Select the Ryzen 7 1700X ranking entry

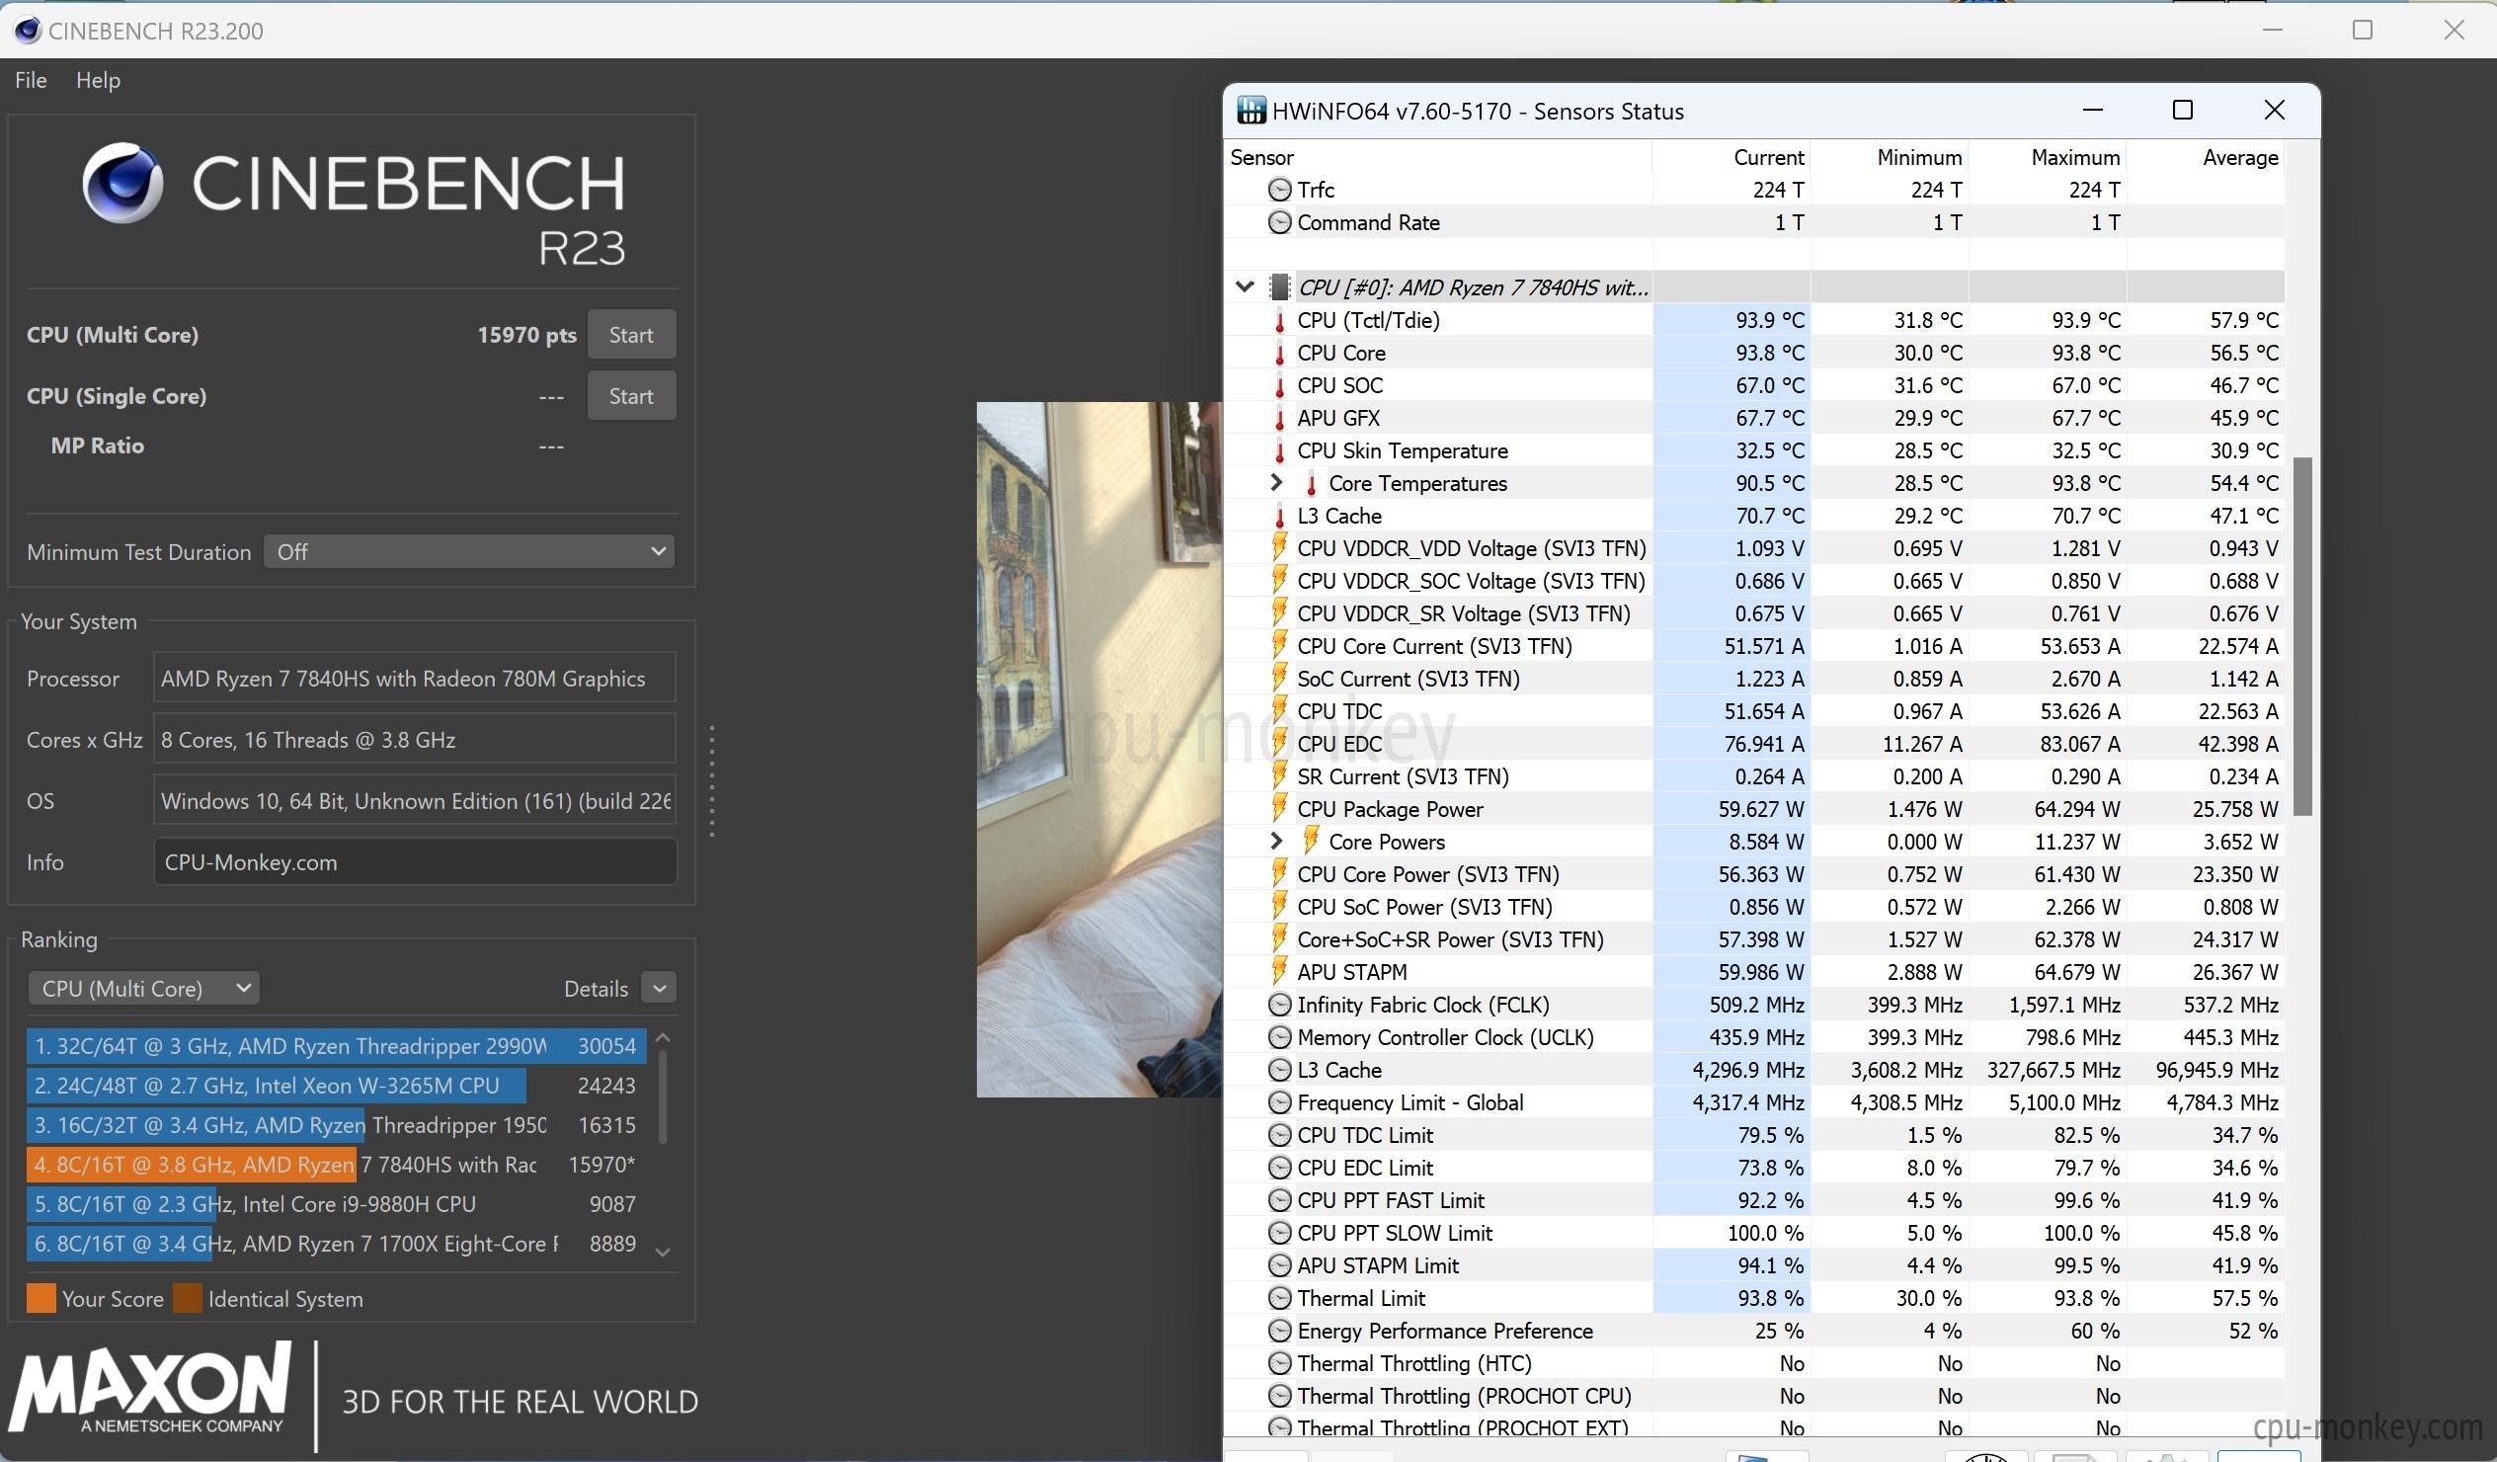(x=337, y=1244)
